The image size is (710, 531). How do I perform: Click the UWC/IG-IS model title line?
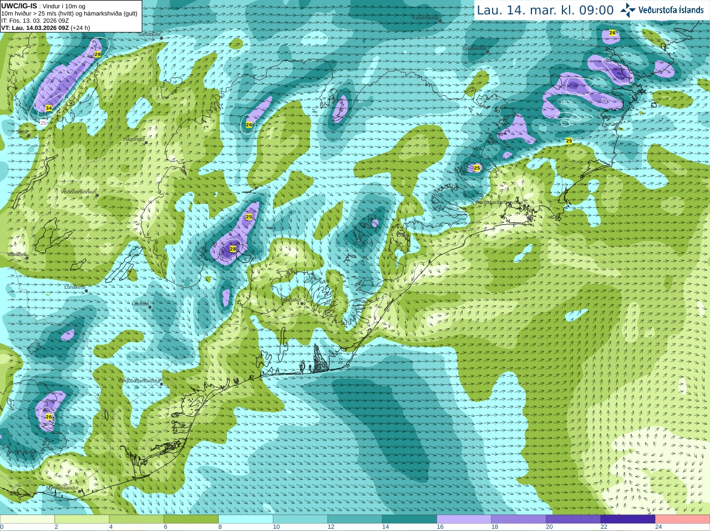(43, 6)
